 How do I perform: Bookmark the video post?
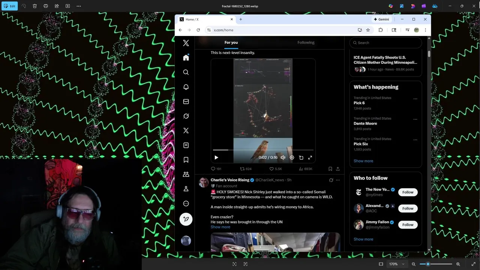[330, 169]
